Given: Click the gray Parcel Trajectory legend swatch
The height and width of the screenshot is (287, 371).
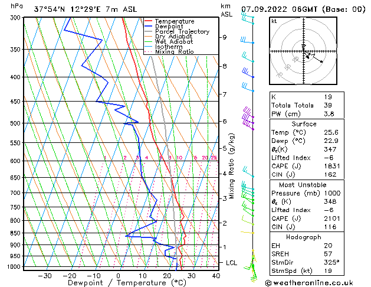Looking at the screenshot, I should tap(149, 31).
